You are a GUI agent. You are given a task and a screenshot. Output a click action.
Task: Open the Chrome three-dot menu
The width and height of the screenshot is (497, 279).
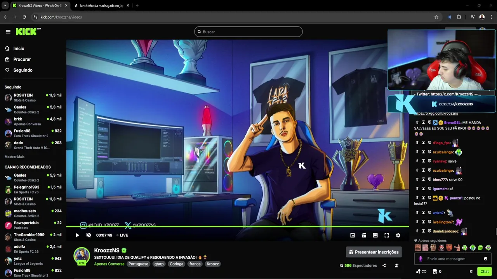492,17
